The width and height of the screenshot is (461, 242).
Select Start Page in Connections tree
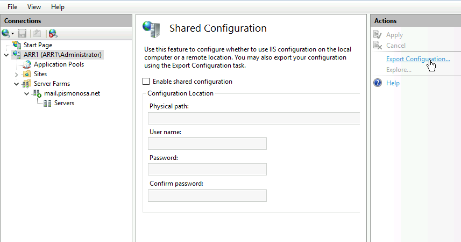[38, 45]
